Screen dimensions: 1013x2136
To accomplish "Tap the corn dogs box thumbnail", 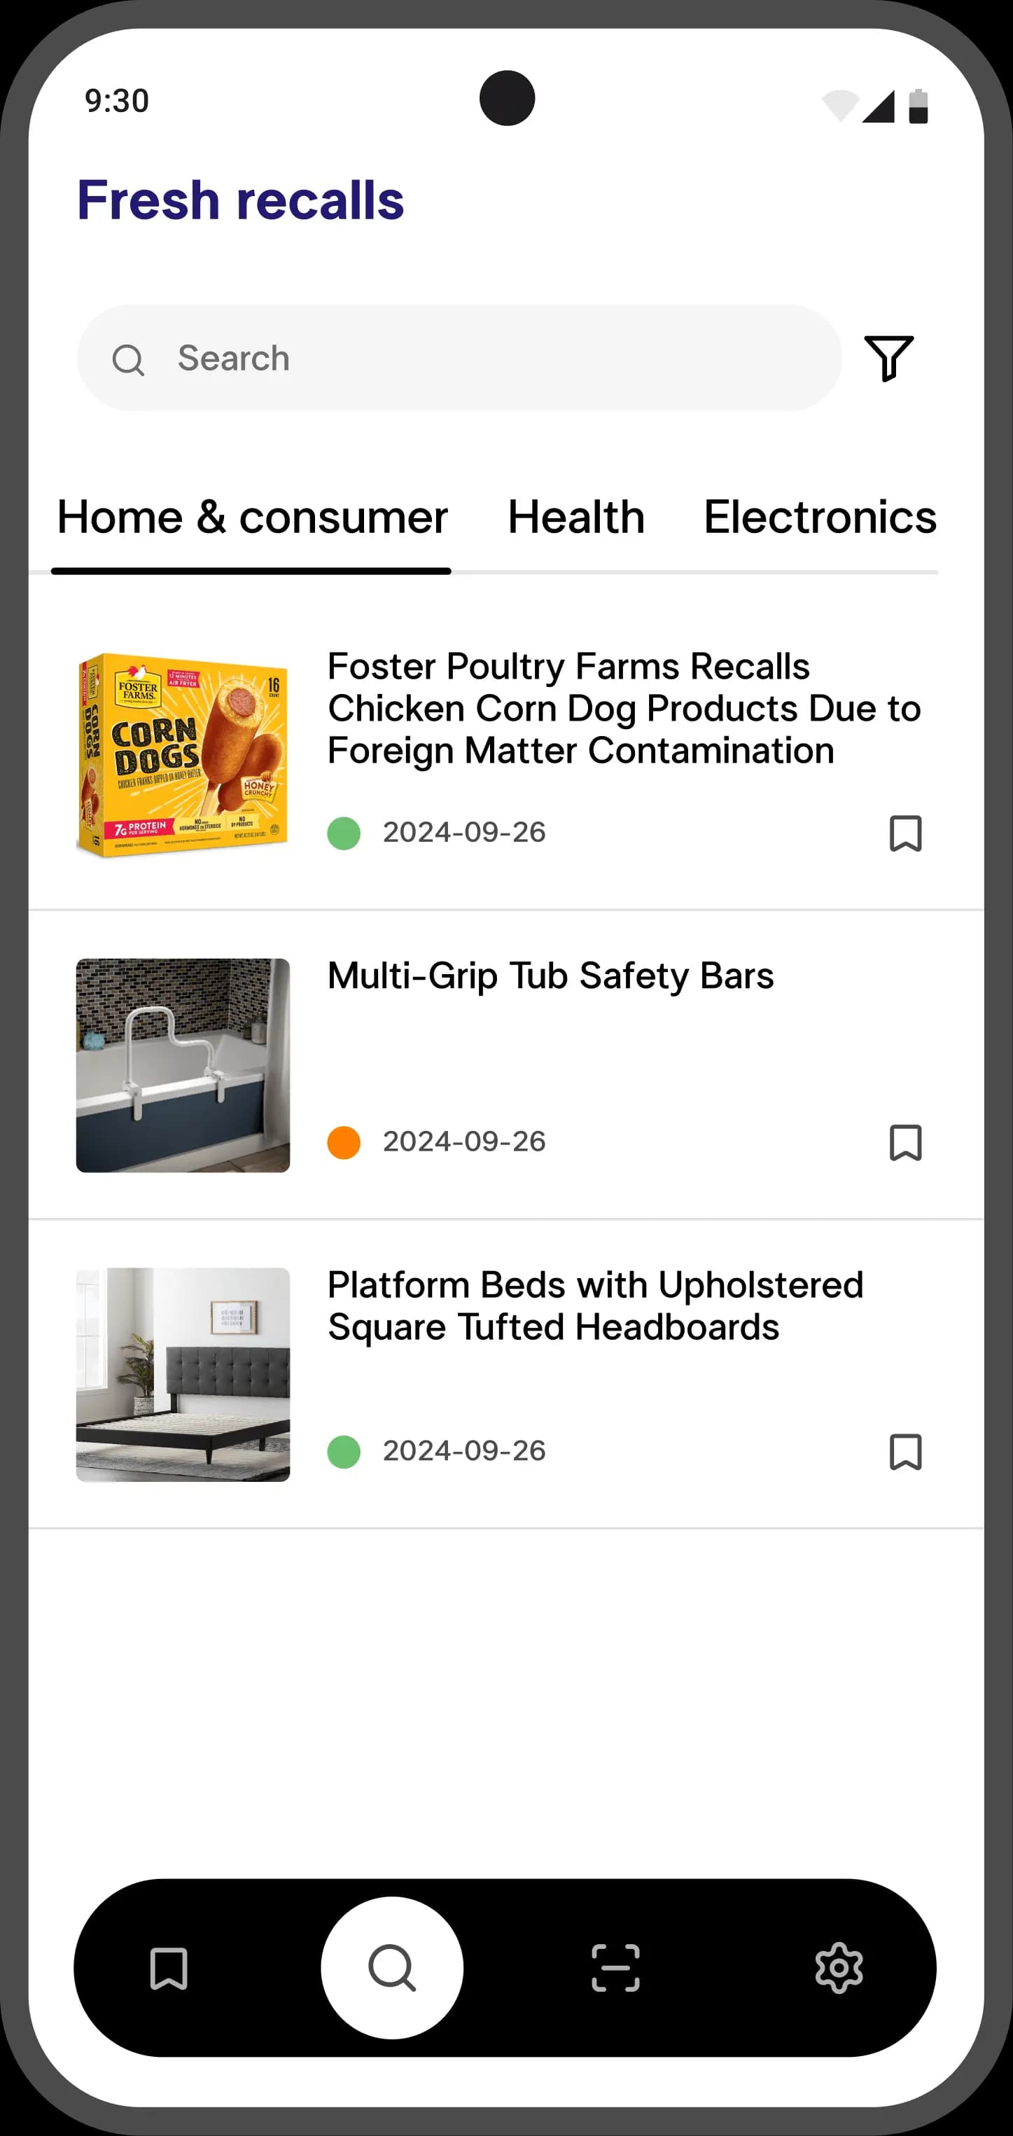I will point(183,756).
